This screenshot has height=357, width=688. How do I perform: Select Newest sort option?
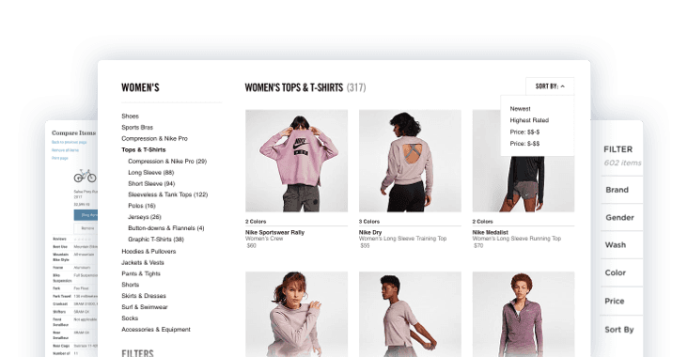520,109
